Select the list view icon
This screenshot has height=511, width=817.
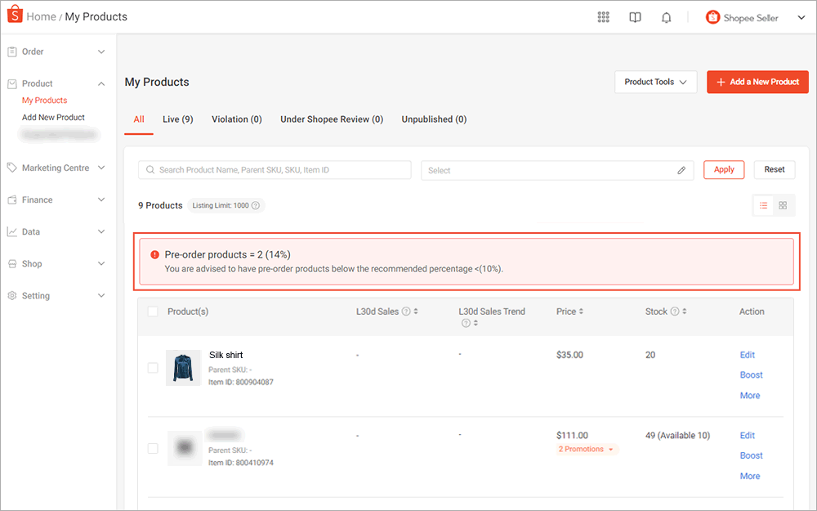tap(762, 204)
